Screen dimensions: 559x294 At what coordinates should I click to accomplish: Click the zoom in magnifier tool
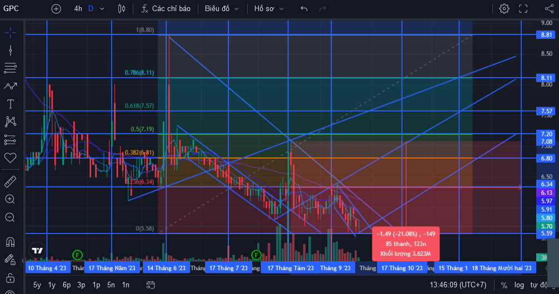[x=11, y=199]
